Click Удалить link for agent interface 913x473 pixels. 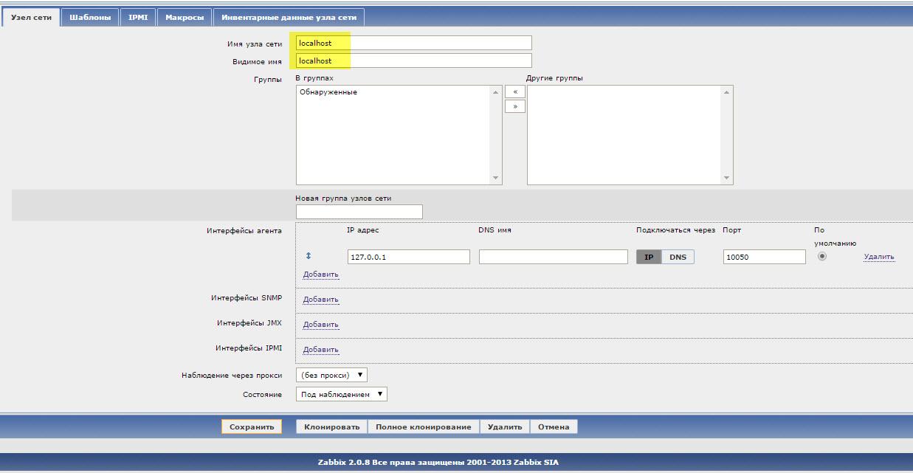pyautogui.click(x=879, y=257)
